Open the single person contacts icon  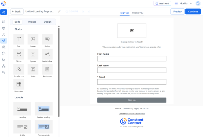(x=4, y=34)
